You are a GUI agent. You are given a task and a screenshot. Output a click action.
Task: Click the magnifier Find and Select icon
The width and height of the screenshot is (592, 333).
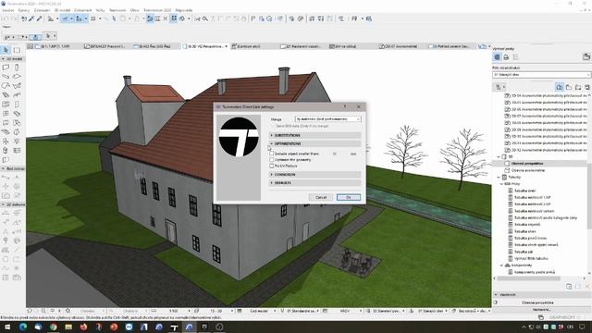(x=205, y=18)
